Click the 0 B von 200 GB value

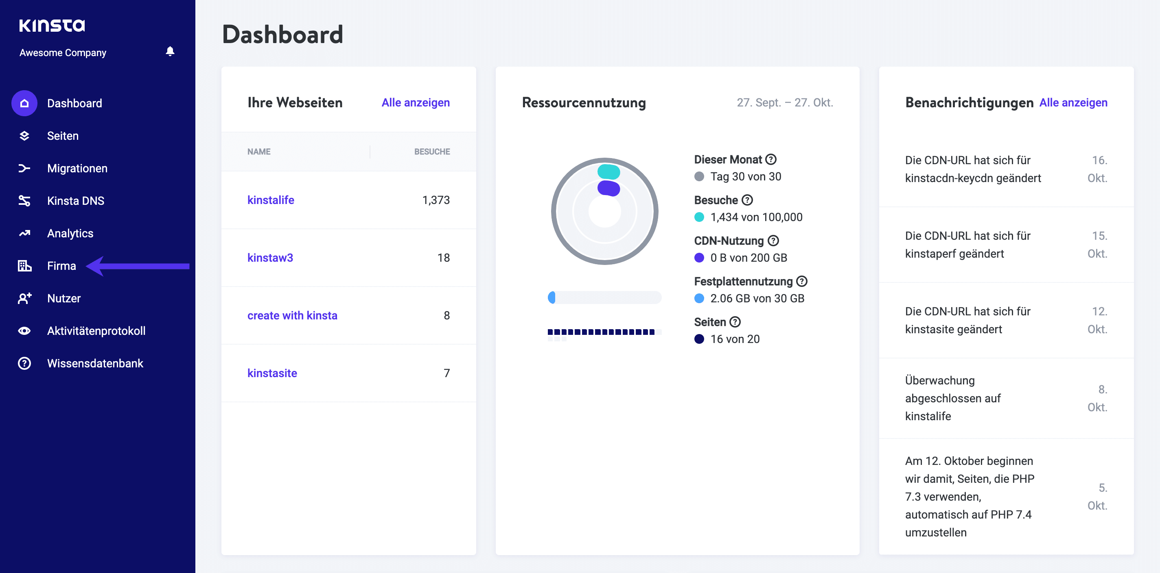pyautogui.click(x=749, y=258)
